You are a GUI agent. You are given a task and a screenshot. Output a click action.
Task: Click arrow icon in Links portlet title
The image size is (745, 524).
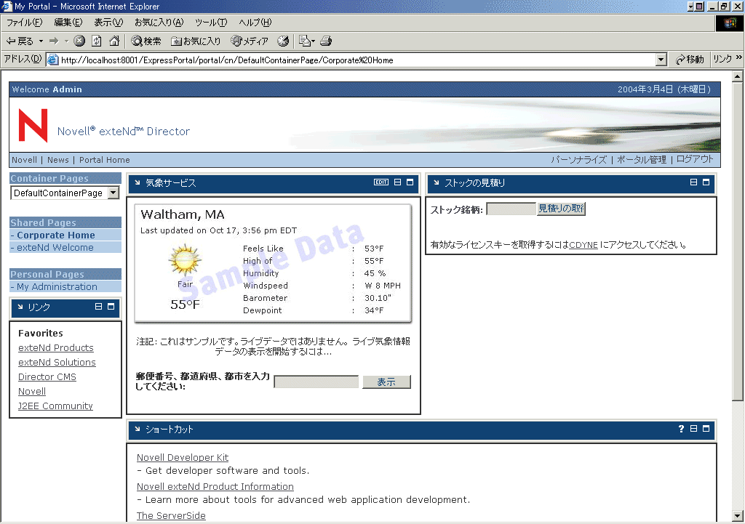click(x=20, y=307)
